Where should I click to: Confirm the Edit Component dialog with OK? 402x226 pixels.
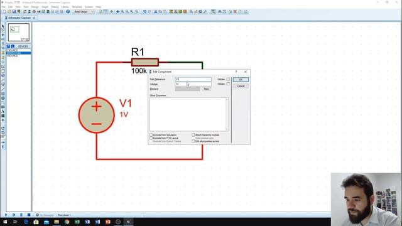[241, 80]
